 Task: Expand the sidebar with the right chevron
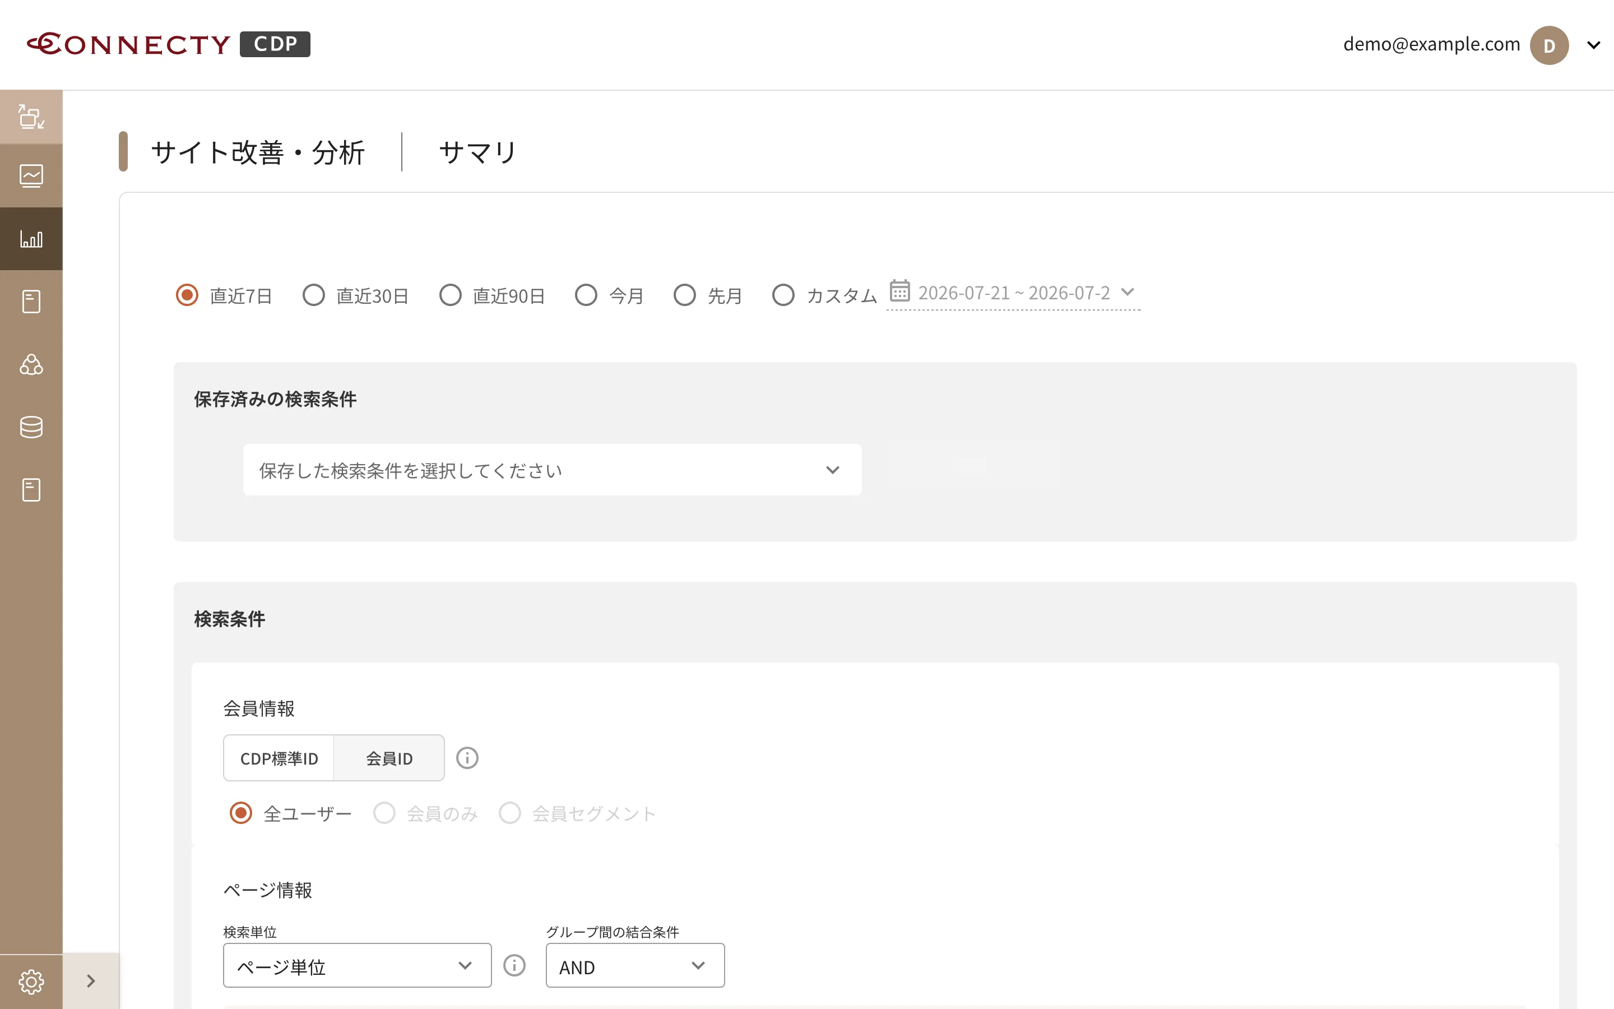pos(91,981)
